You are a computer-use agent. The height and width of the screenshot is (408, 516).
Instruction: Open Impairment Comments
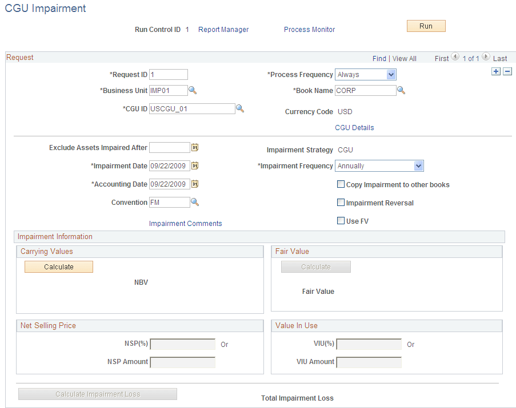click(x=185, y=224)
